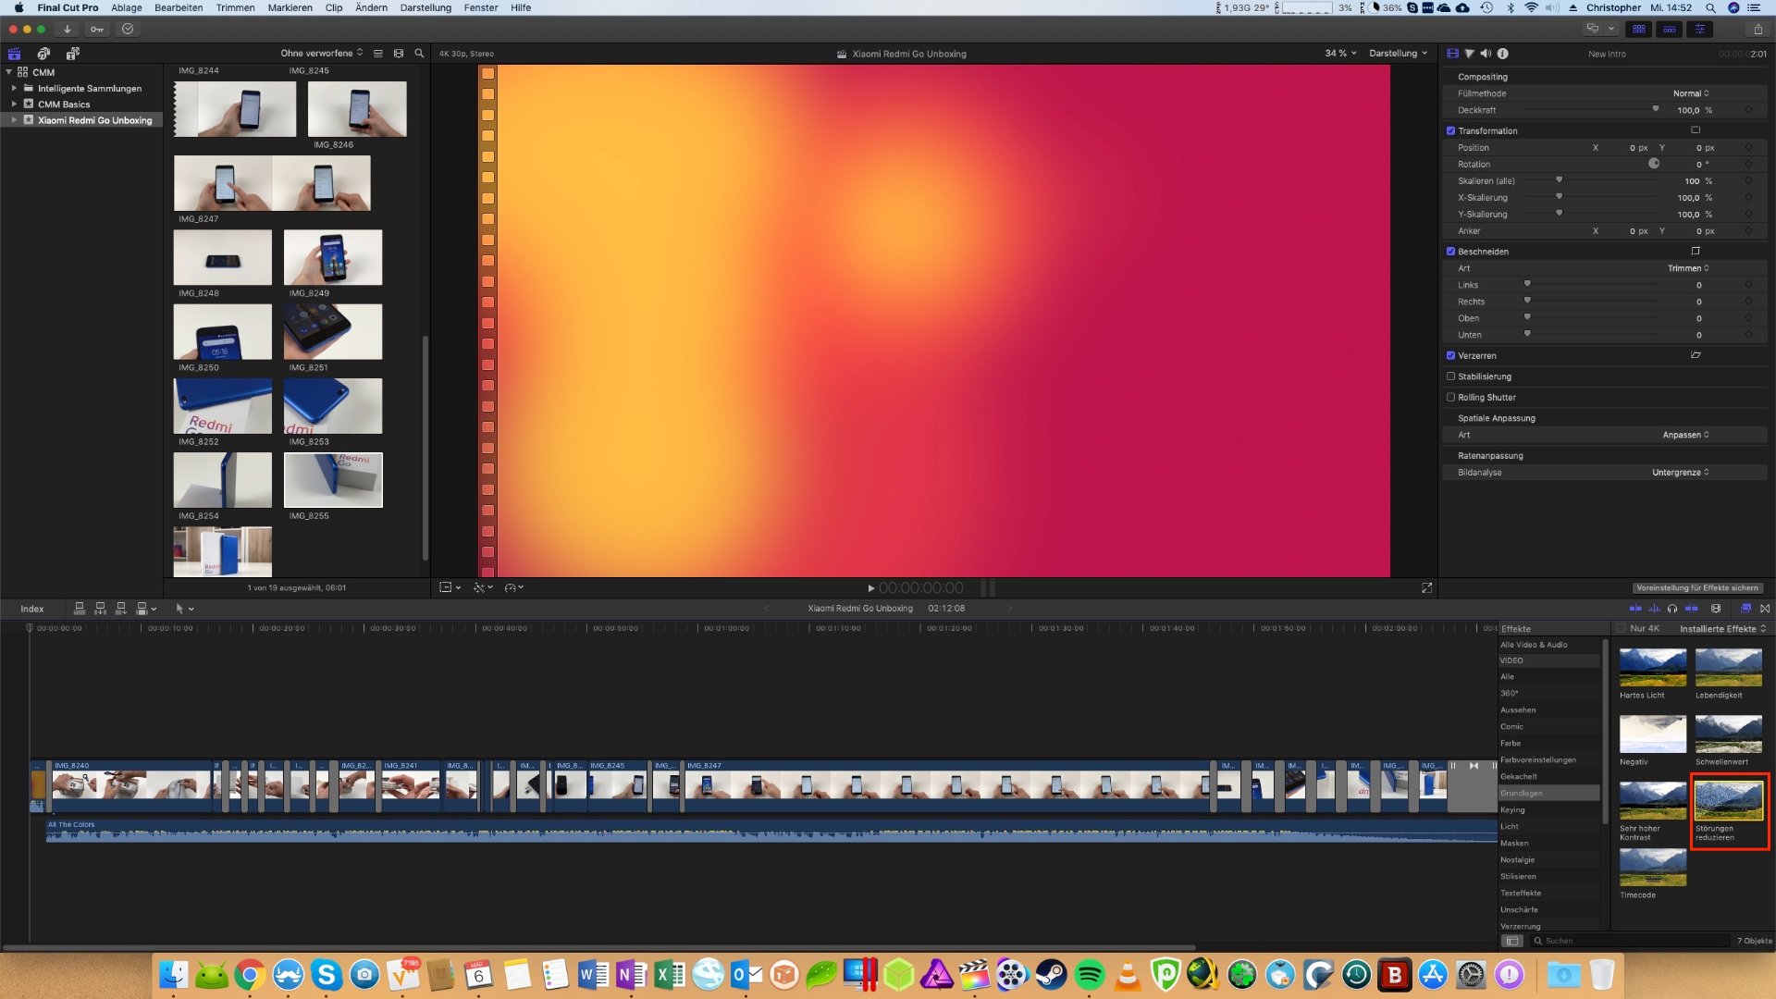The height and width of the screenshot is (999, 1776).
Task: Click the share export button
Action: click(1757, 29)
